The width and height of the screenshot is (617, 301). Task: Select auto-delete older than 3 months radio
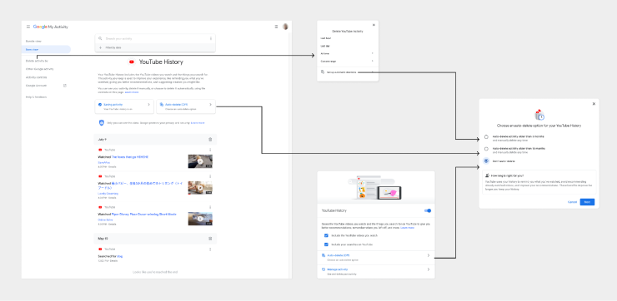[486, 137]
